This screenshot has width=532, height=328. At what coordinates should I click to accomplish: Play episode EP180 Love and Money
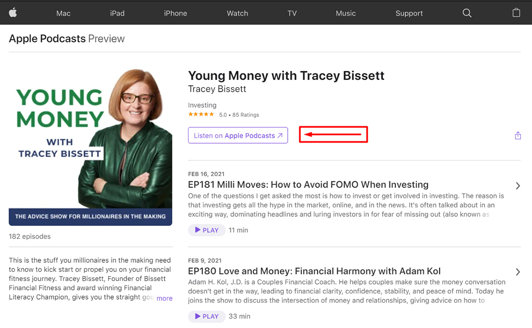pos(207,316)
